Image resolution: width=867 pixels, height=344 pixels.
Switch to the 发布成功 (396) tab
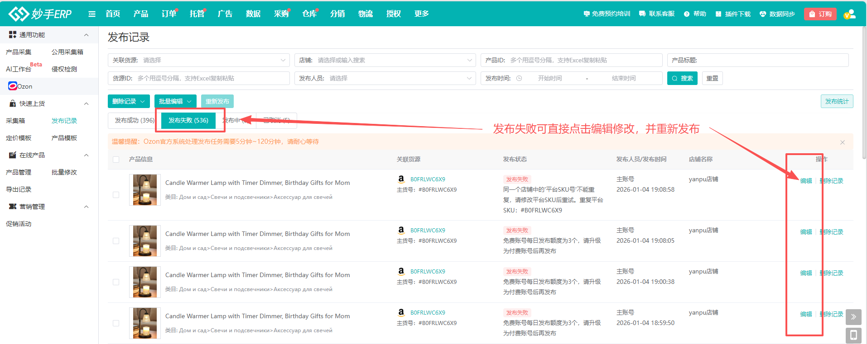(134, 120)
